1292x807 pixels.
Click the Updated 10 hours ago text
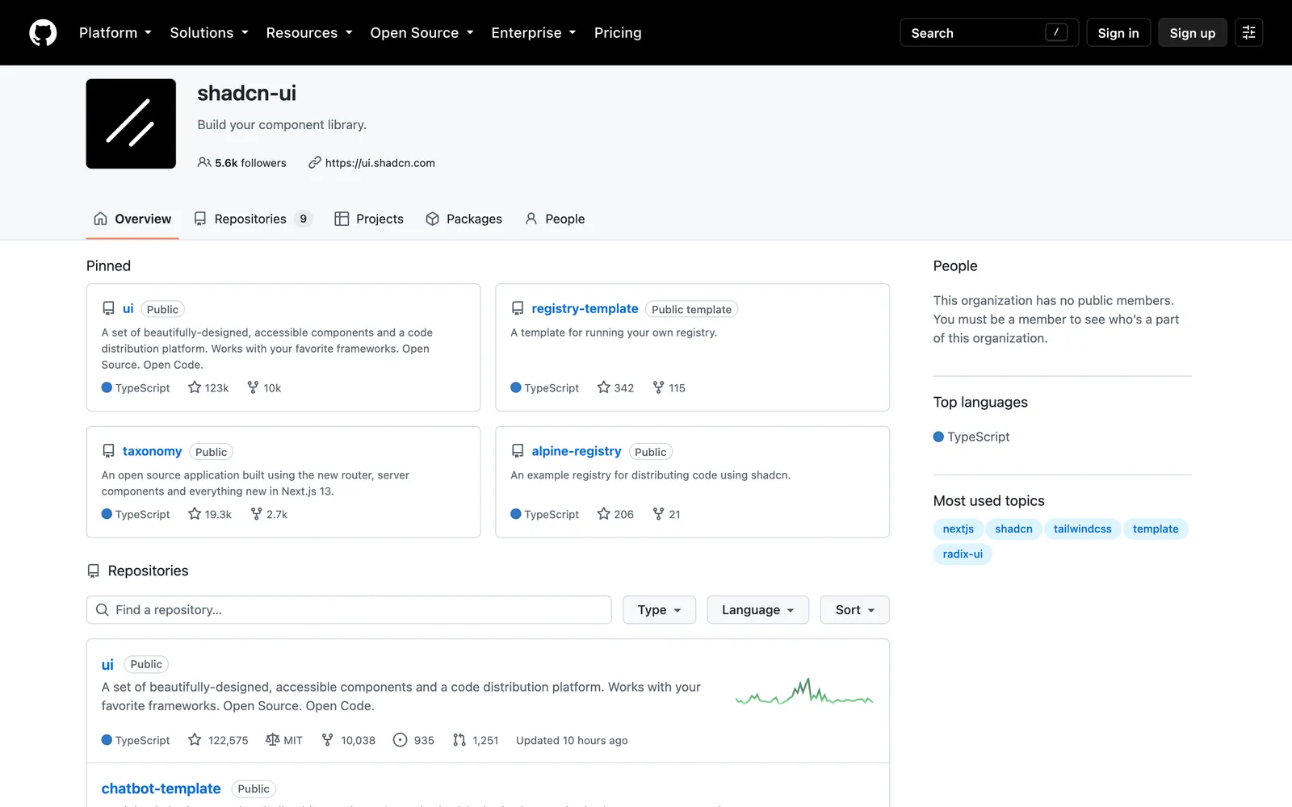click(x=572, y=740)
